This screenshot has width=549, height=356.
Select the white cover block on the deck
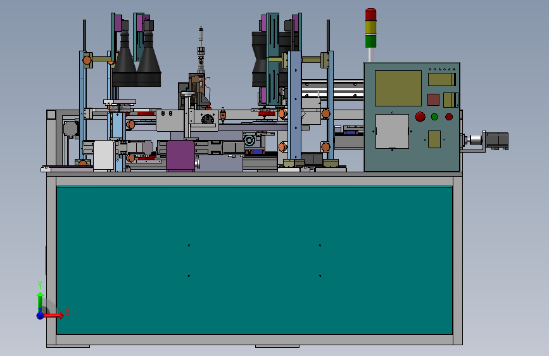pos(104,156)
